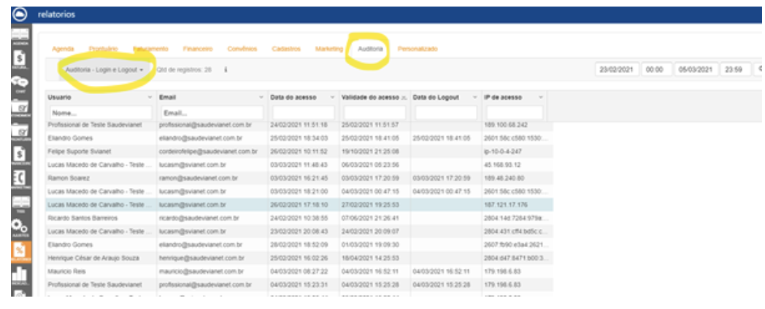The width and height of the screenshot is (765, 309).
Task: Click the Nome filter field under Usuario
Action: tap(99, 112)
